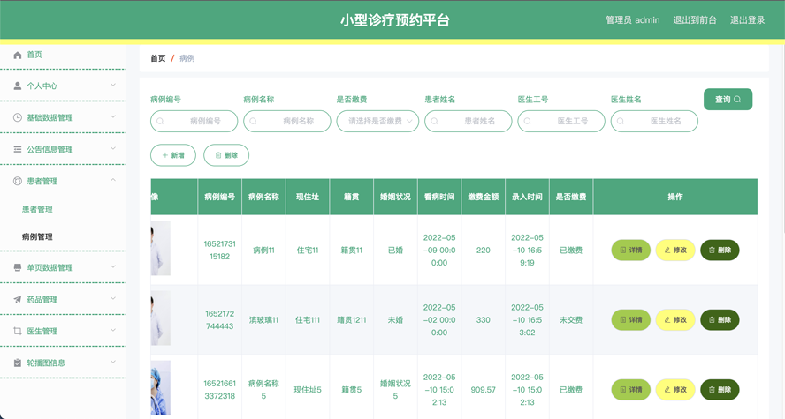
Task: Click the batch 删除 button above the table
Action: click(226, 155)
